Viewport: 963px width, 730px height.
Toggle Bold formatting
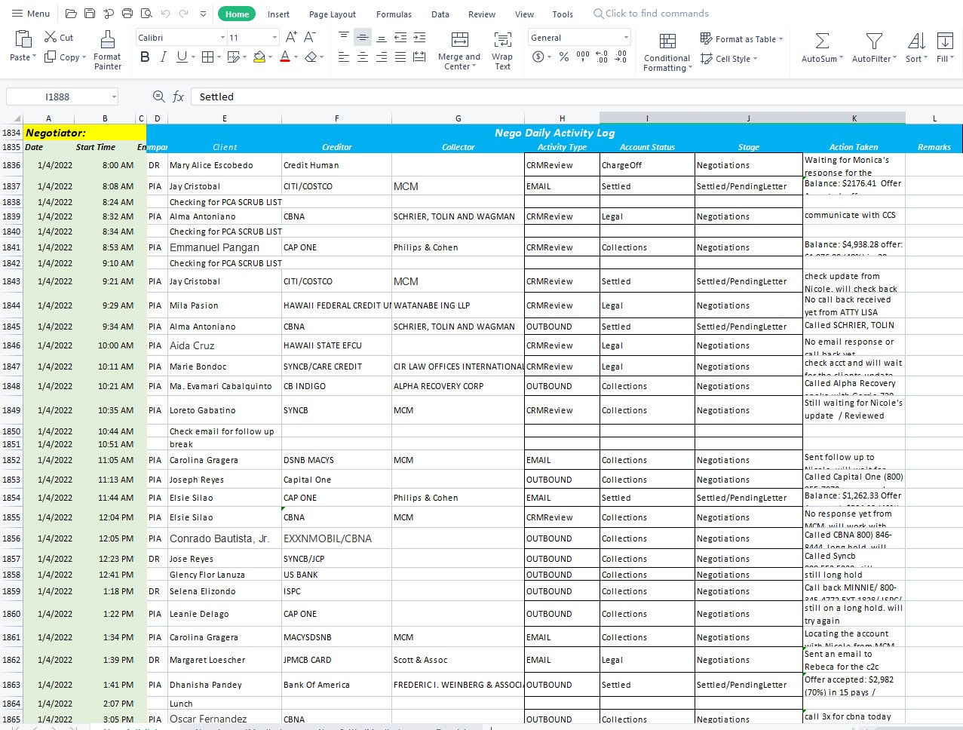pyautogui.click(x=145, y=57)
